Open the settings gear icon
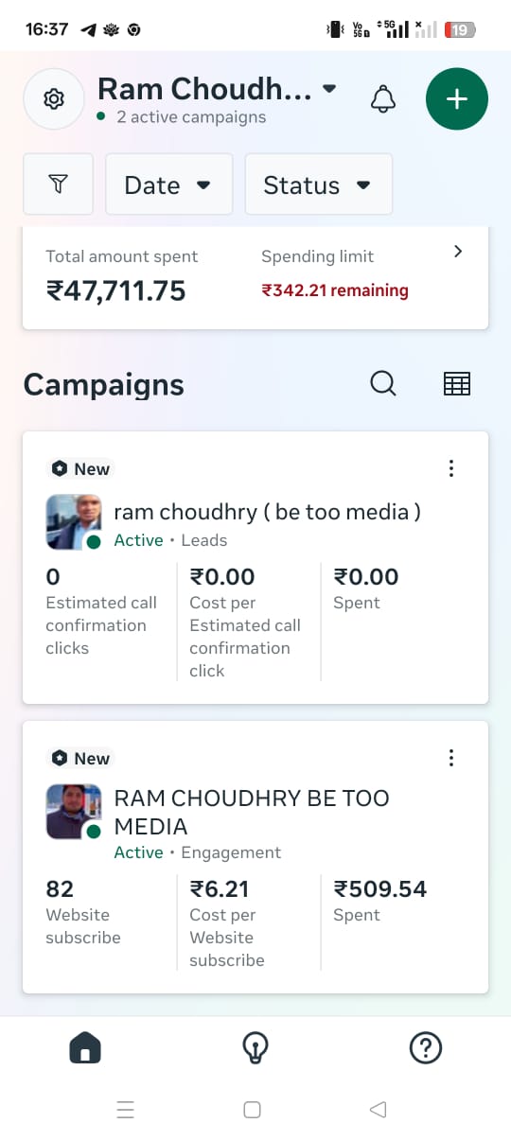The width and height of the screenshot is (511, 1141). click(x=54, y=98)
